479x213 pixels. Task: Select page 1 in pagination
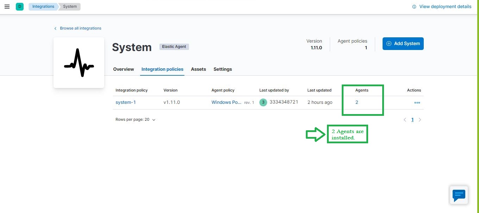pos(412,119)
